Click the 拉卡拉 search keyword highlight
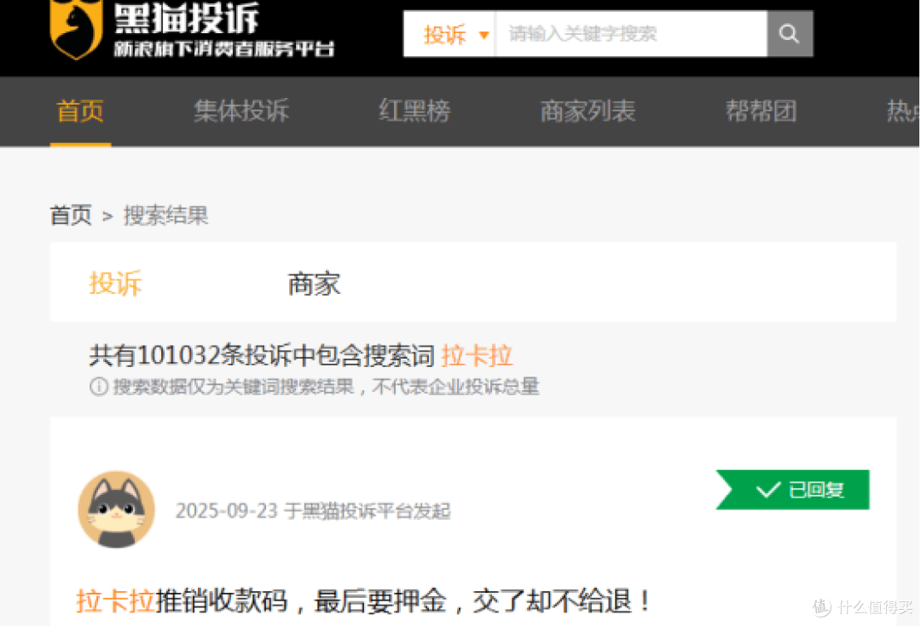The image size is (921, 626). coord(477,355)
